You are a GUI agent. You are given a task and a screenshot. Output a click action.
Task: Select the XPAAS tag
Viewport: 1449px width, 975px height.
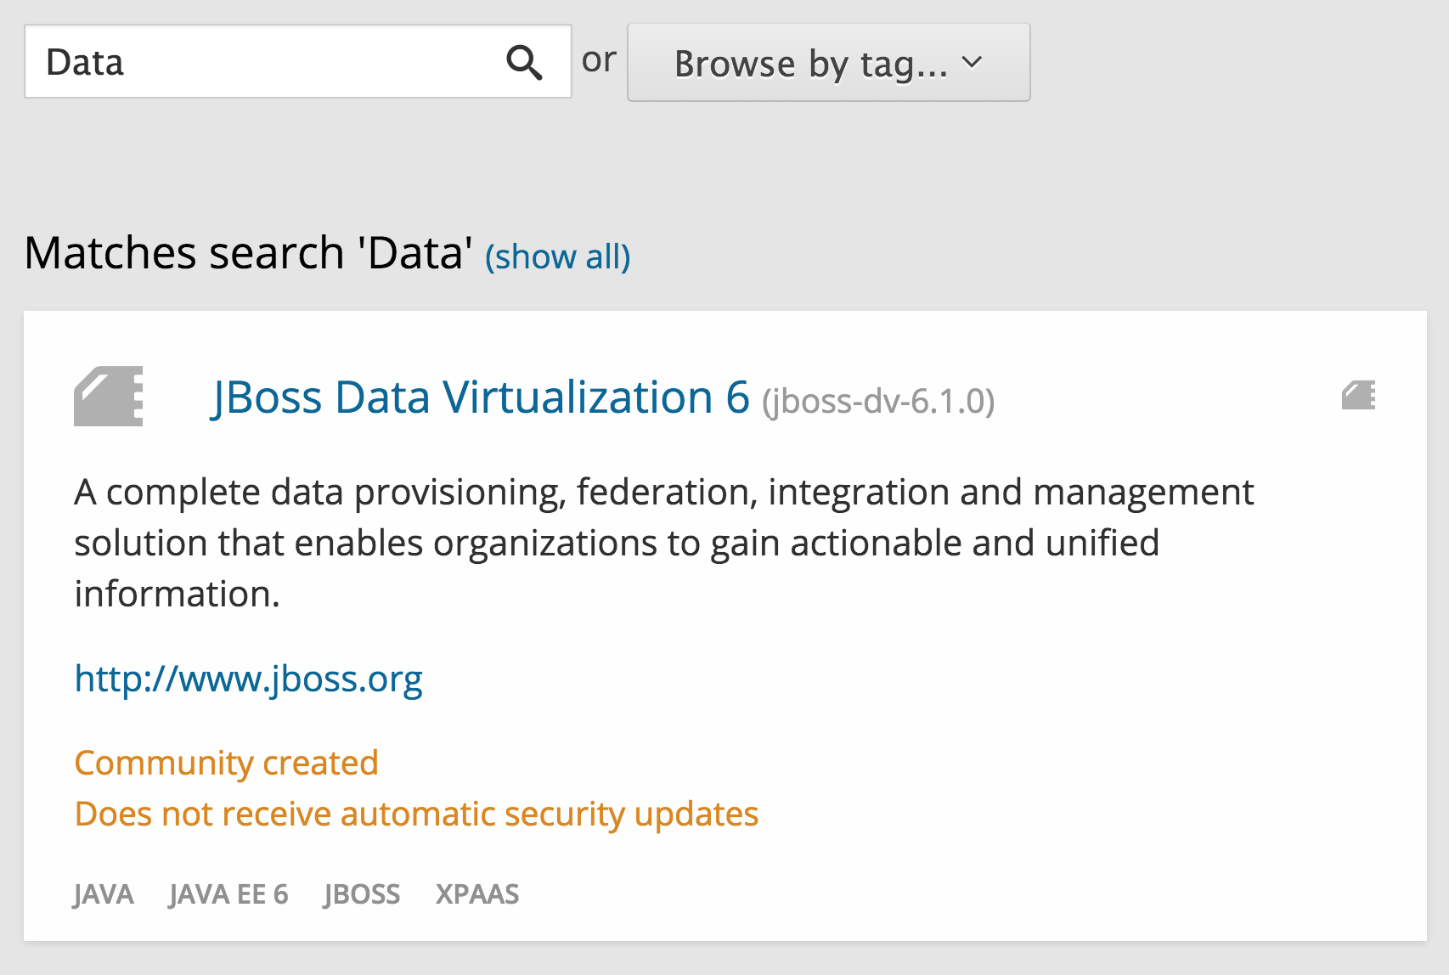476,893
